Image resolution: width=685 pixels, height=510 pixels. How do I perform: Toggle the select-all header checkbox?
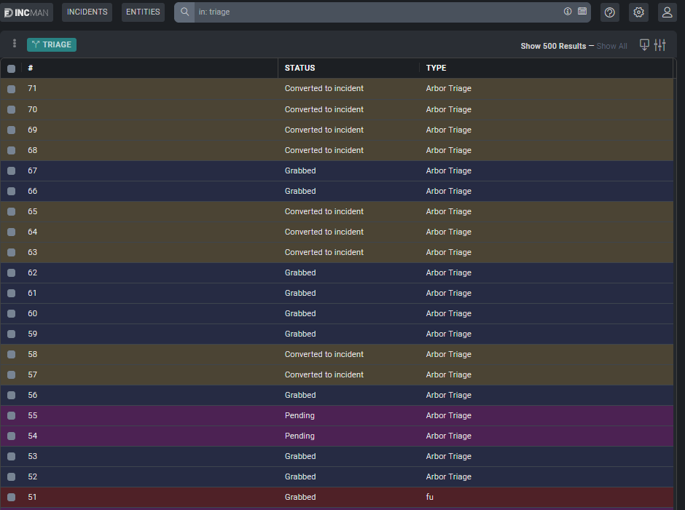point(11,68)
